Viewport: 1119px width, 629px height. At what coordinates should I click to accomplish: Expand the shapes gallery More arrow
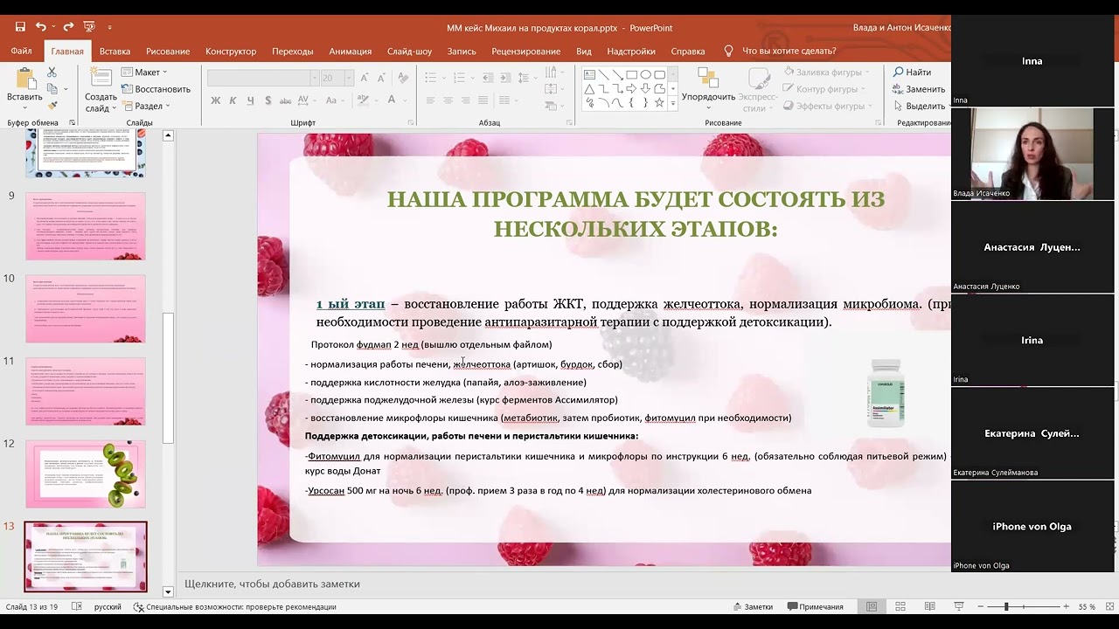(672, 103)
